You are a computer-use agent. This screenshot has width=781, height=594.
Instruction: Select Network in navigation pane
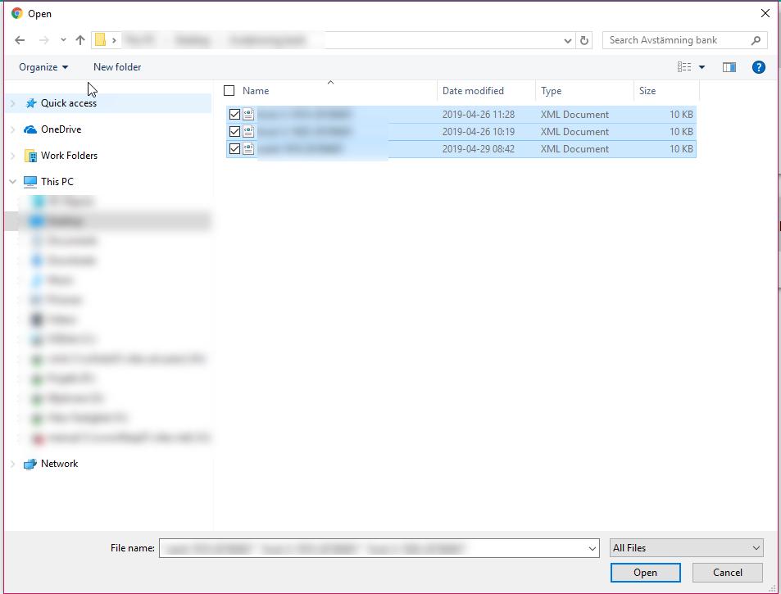[59, 464]
